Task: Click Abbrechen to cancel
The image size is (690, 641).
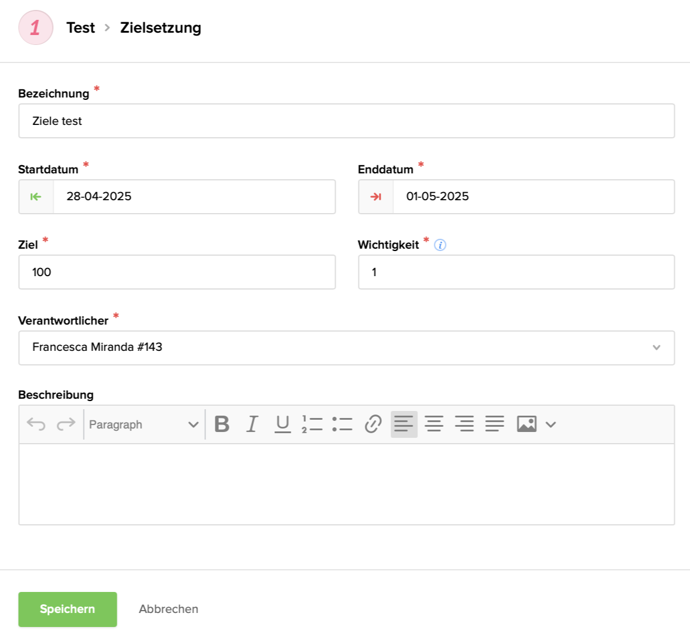Action: click(x=169, y=609)
